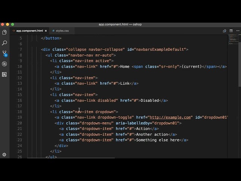241x181 pixels.
Task: Click the horizontal scrollbar at bottom
Action: (71, 158)
